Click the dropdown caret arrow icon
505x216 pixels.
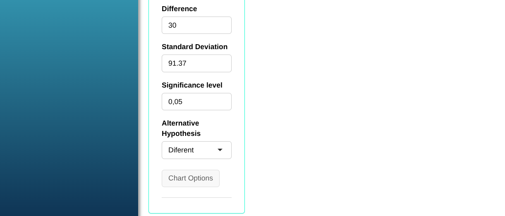pos(220,150)
